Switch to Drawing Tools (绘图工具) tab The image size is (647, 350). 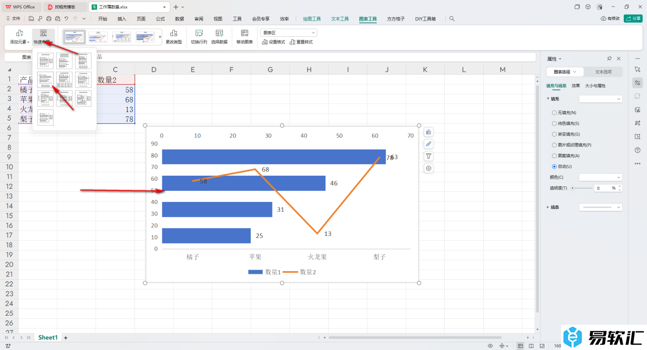pos(312,19)
